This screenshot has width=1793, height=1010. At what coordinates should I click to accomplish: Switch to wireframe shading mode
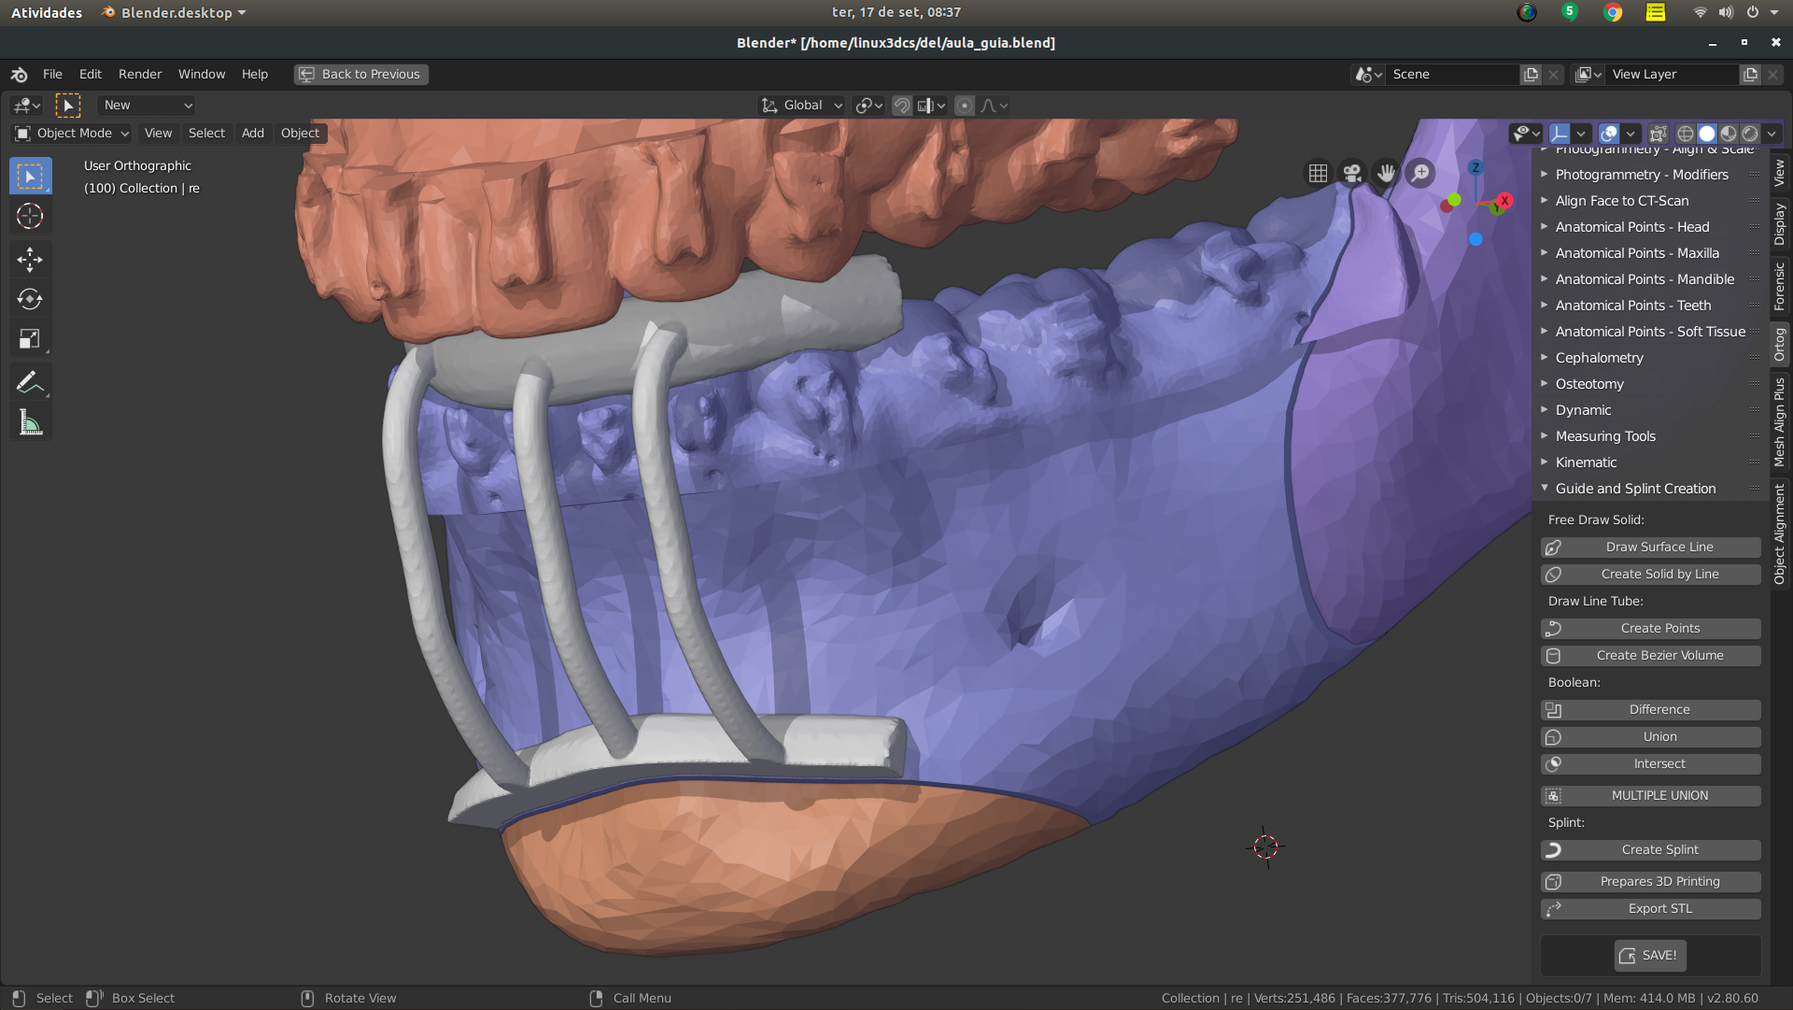tap(1686, 134)
